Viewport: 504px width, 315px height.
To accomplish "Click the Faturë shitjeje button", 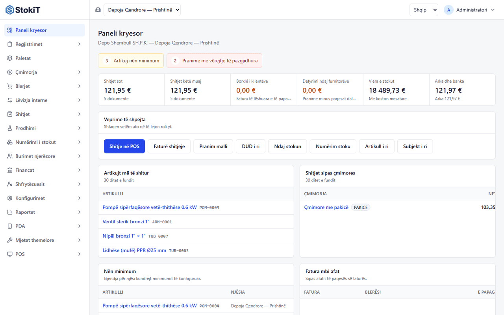I will (x=169, y=146).
